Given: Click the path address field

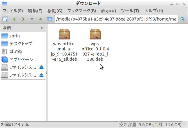Looking at the screenshot, I should (116, 19).
